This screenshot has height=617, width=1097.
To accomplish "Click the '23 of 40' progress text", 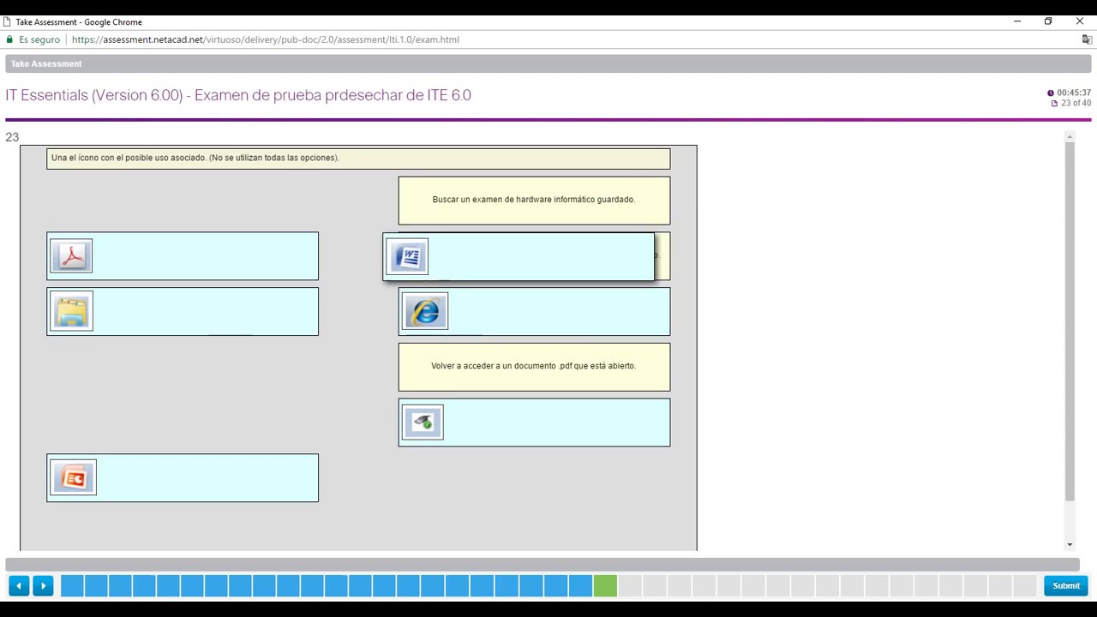I will (x=1076, y=104).
